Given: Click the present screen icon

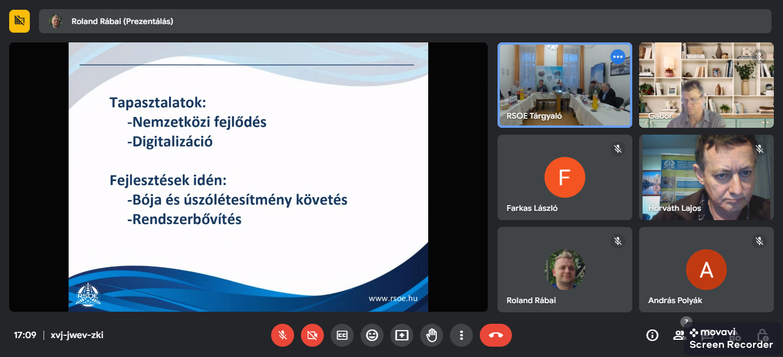Looking at the screenshot, I should coord(402,335).
